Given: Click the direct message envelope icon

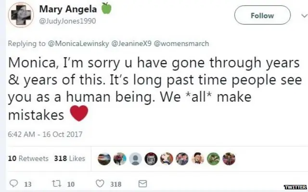Looking at the screenshot, I should point(142,184).
